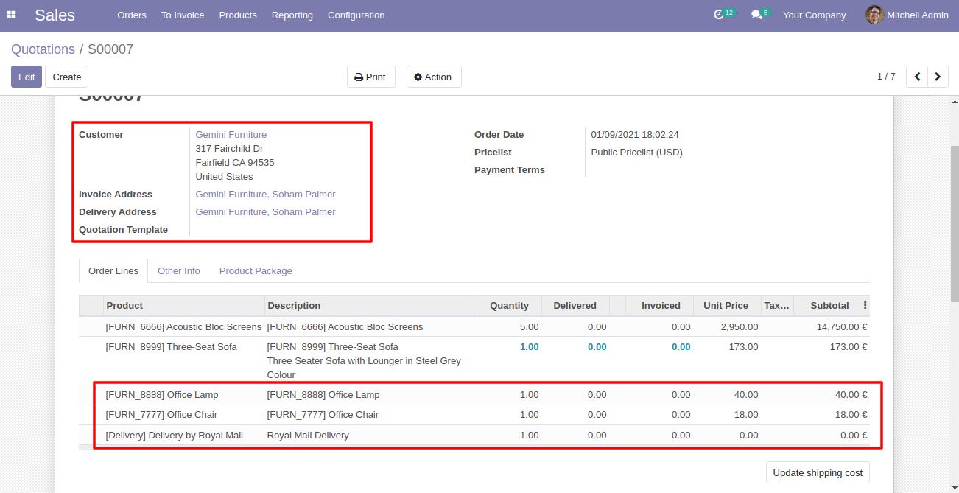The image size is (959, 493).
Task: Go back to Quotations breadcrumb
Action: [x=43, y=49]
